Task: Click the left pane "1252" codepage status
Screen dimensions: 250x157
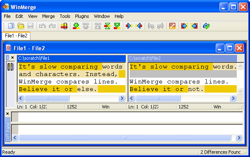Action: pyautogui.click(x=72, y=107)
